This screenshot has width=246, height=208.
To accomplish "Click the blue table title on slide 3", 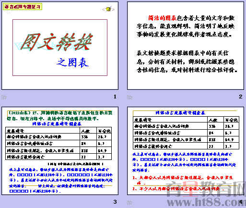I will [57, 124].
